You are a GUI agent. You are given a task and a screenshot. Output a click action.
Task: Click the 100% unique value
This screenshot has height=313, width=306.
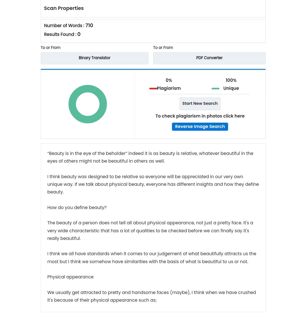pyautogui.click(x=231, y=80)
